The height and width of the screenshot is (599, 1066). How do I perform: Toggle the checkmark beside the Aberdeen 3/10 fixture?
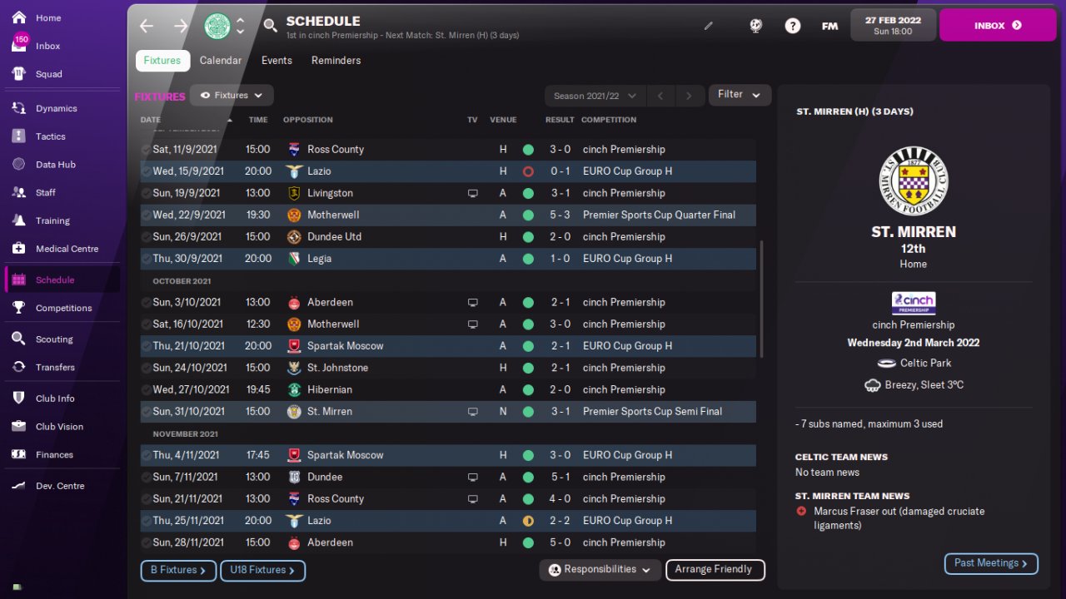pyautogui.click(x=146, y=303)
